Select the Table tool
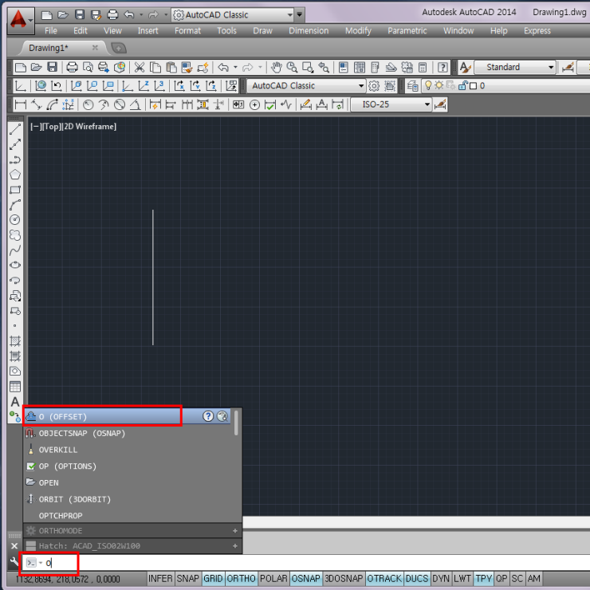This screenshot has width=590, height=590. pyautogui.click(x=15, y=387)
